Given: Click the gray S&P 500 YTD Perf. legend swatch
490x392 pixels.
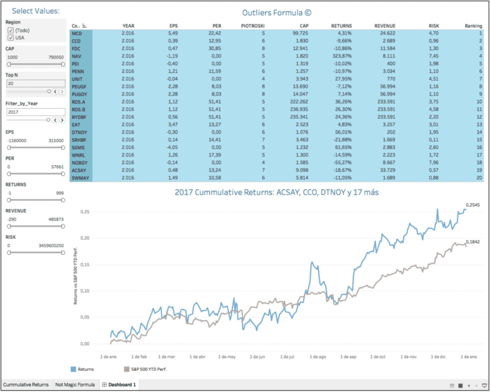Looking at the screenshot, I should tap(126, 369).
